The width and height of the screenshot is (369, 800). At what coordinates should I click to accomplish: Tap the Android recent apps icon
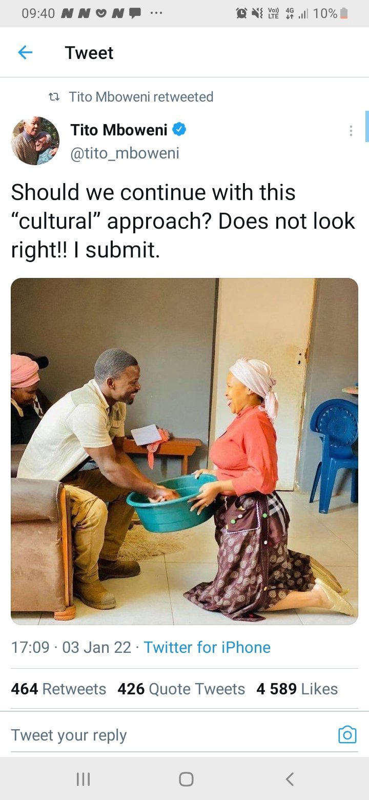pyautogui.click(x=83, y=779)
